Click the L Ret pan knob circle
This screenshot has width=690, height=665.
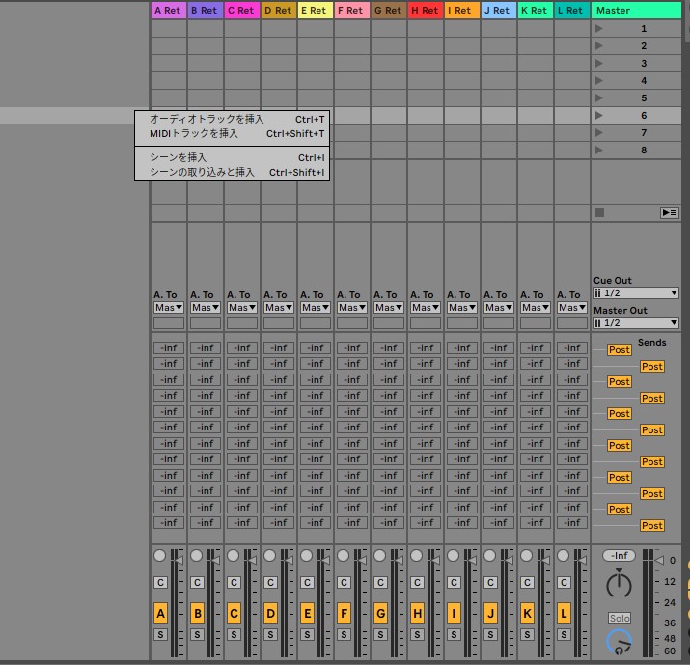[x=564, y=555]
